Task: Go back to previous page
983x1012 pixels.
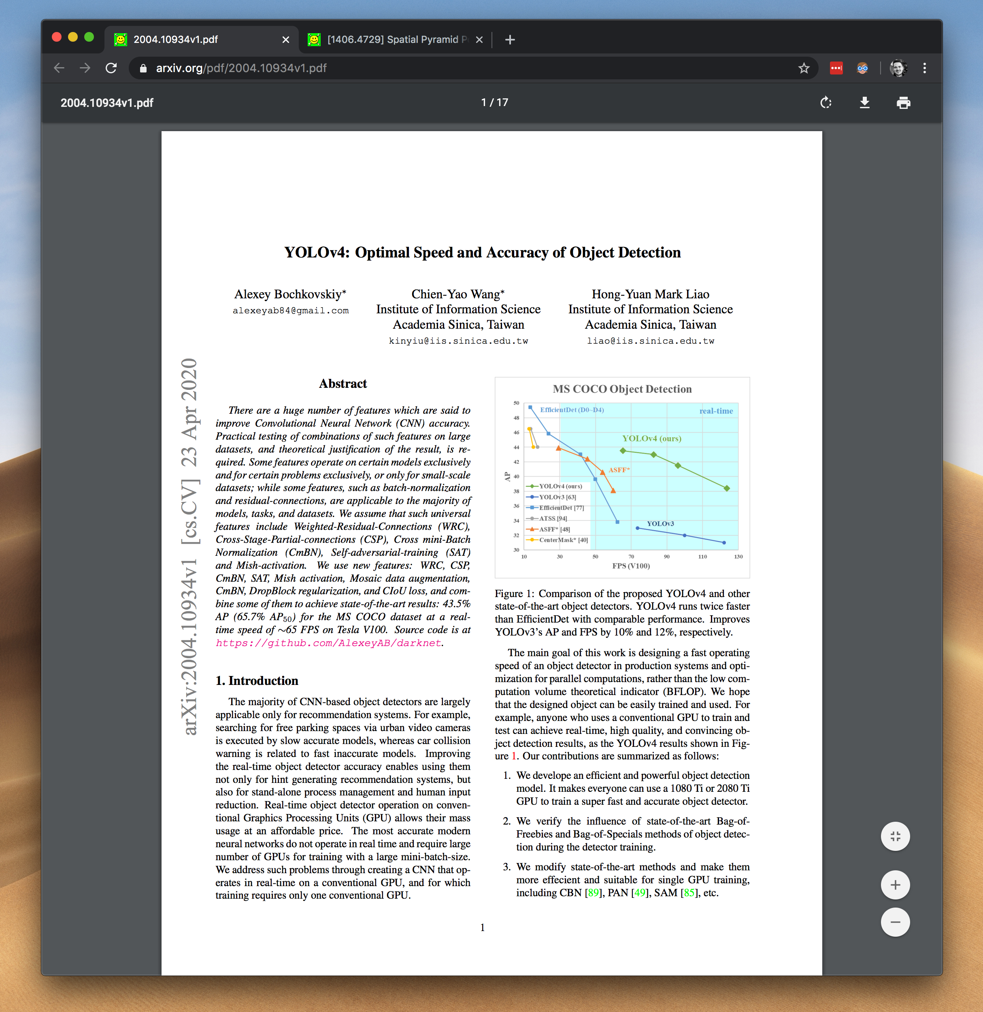Action: tap(60, 68)
